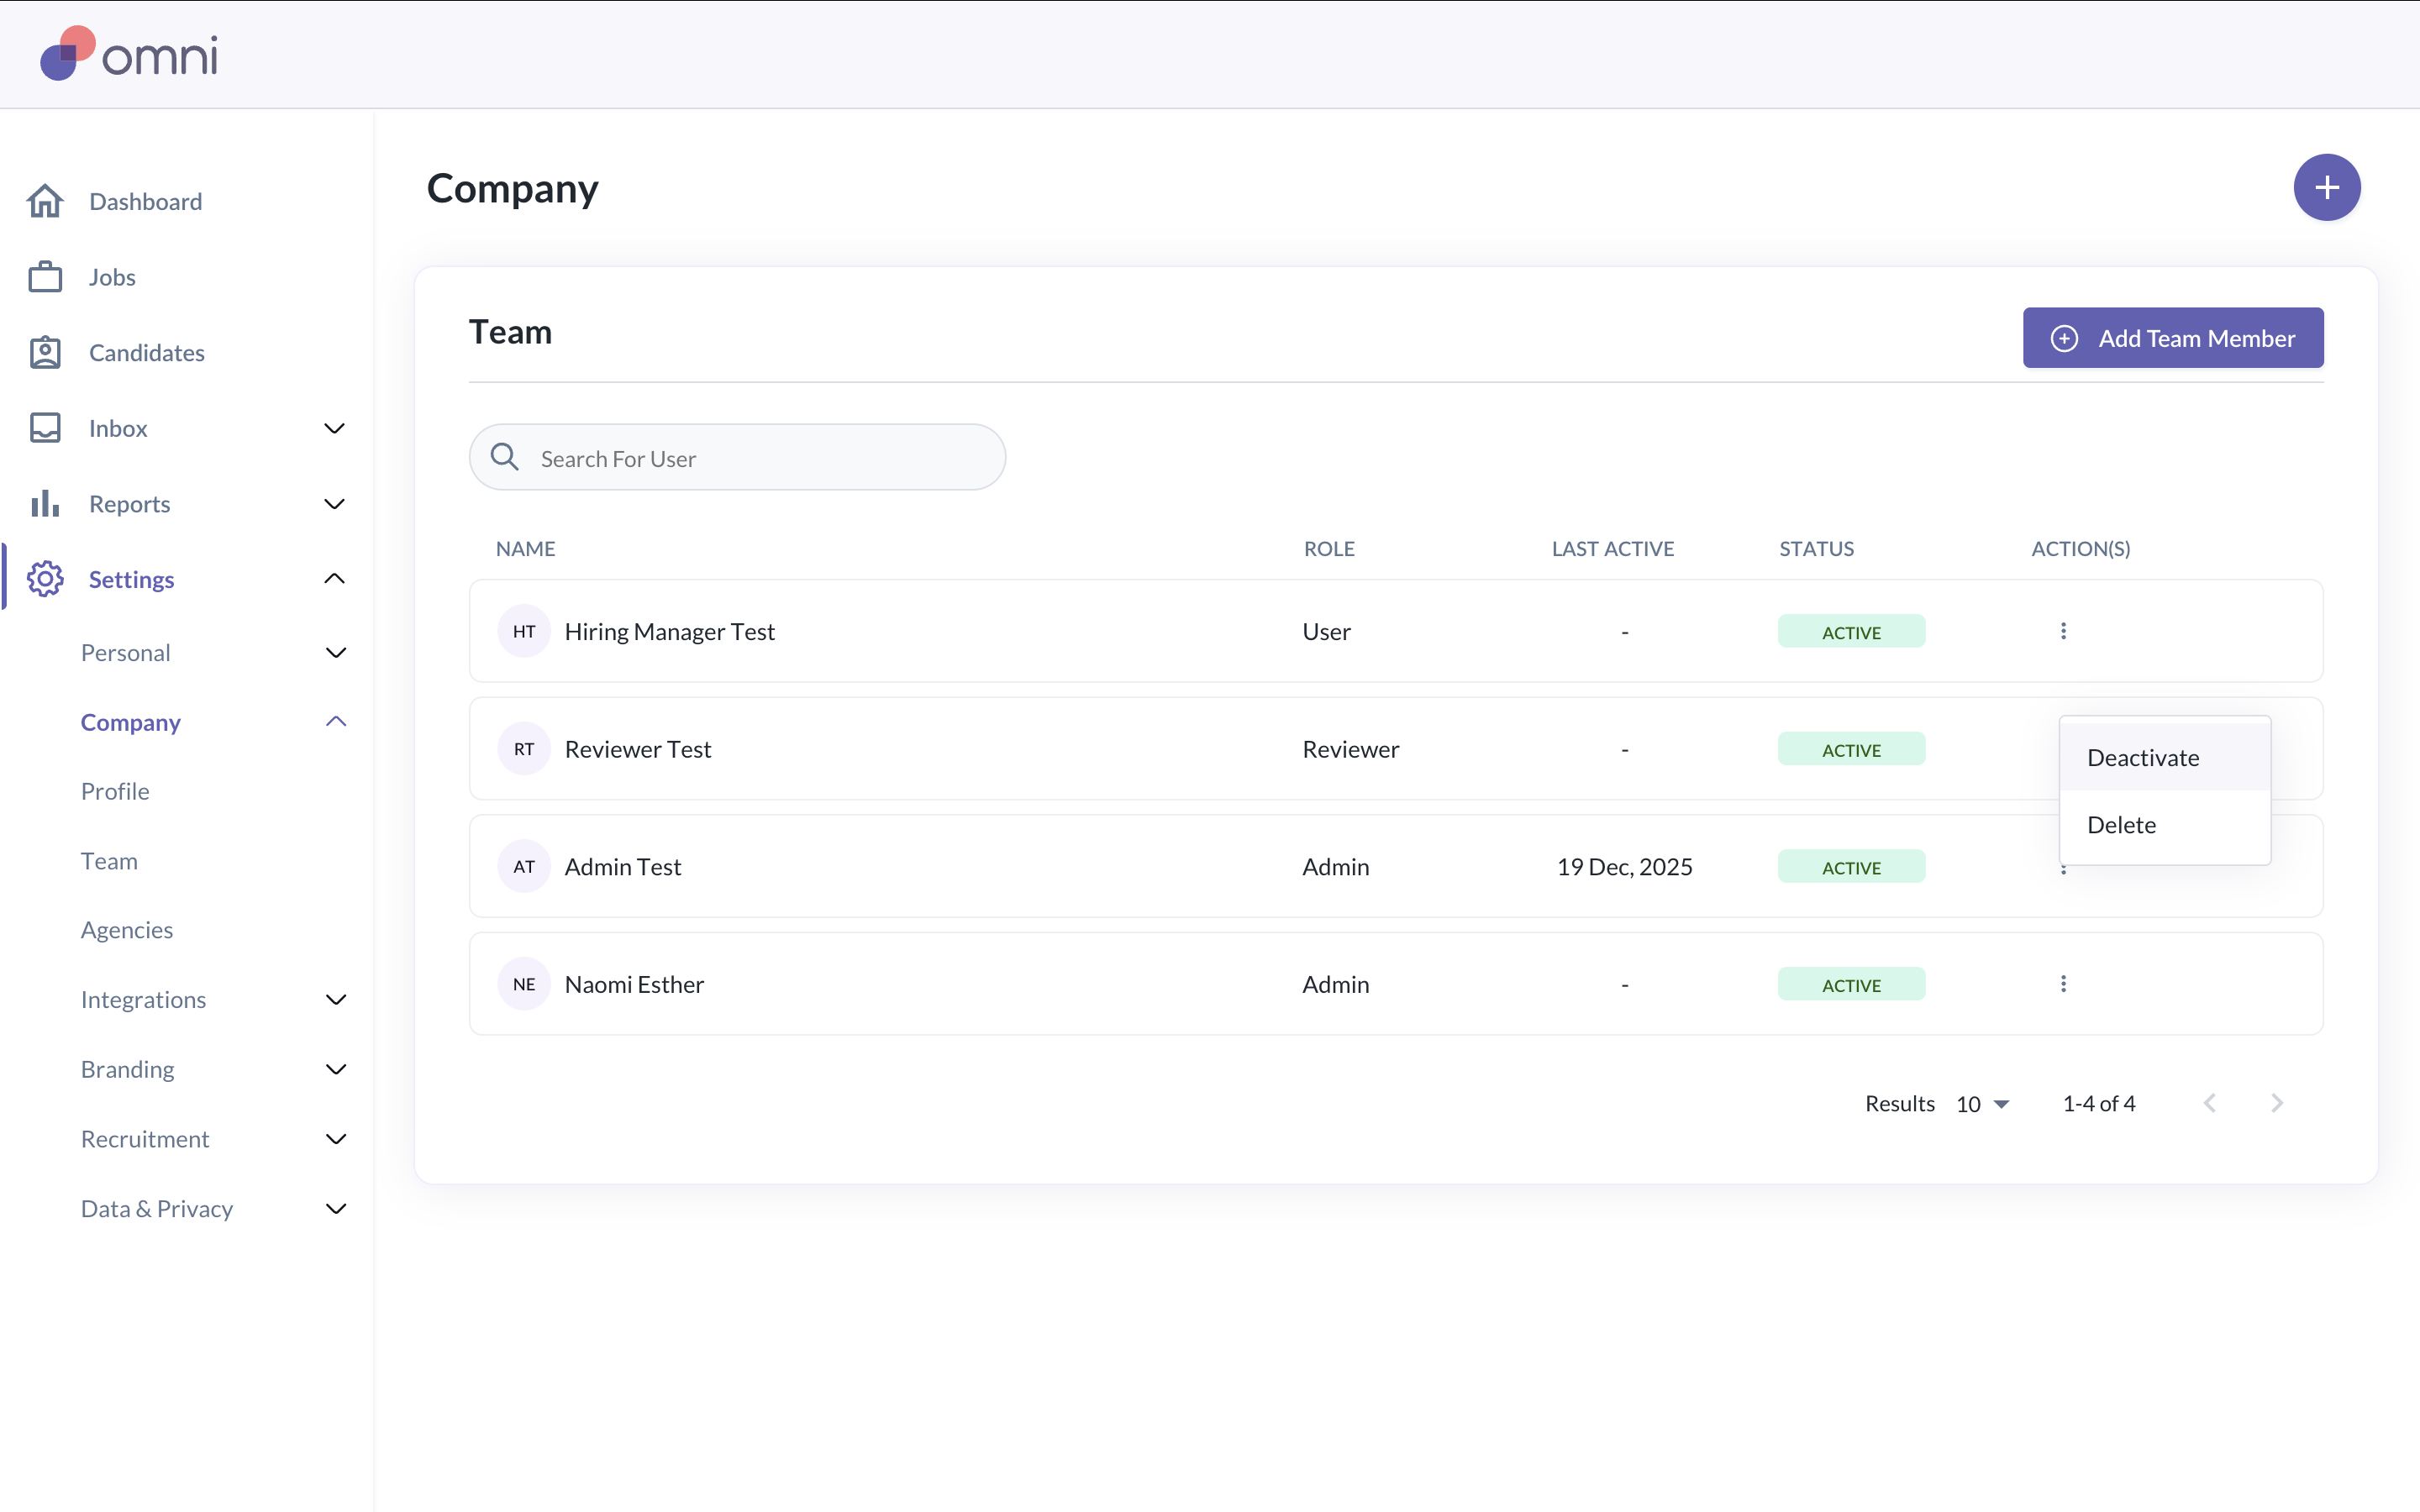This screenshot has height=1512, width=2420.
Task: Expand the Integrations submenu
Action: point(336,1000)
